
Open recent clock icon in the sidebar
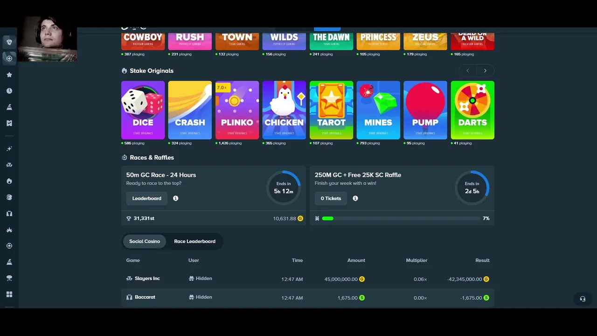pos(9,91)
